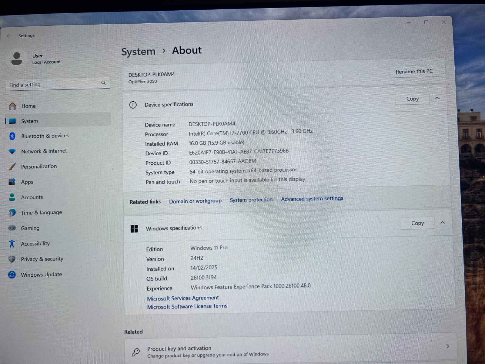Open Apps via its sidebar icon
This screenshot has width=485, height=364.
12,182
